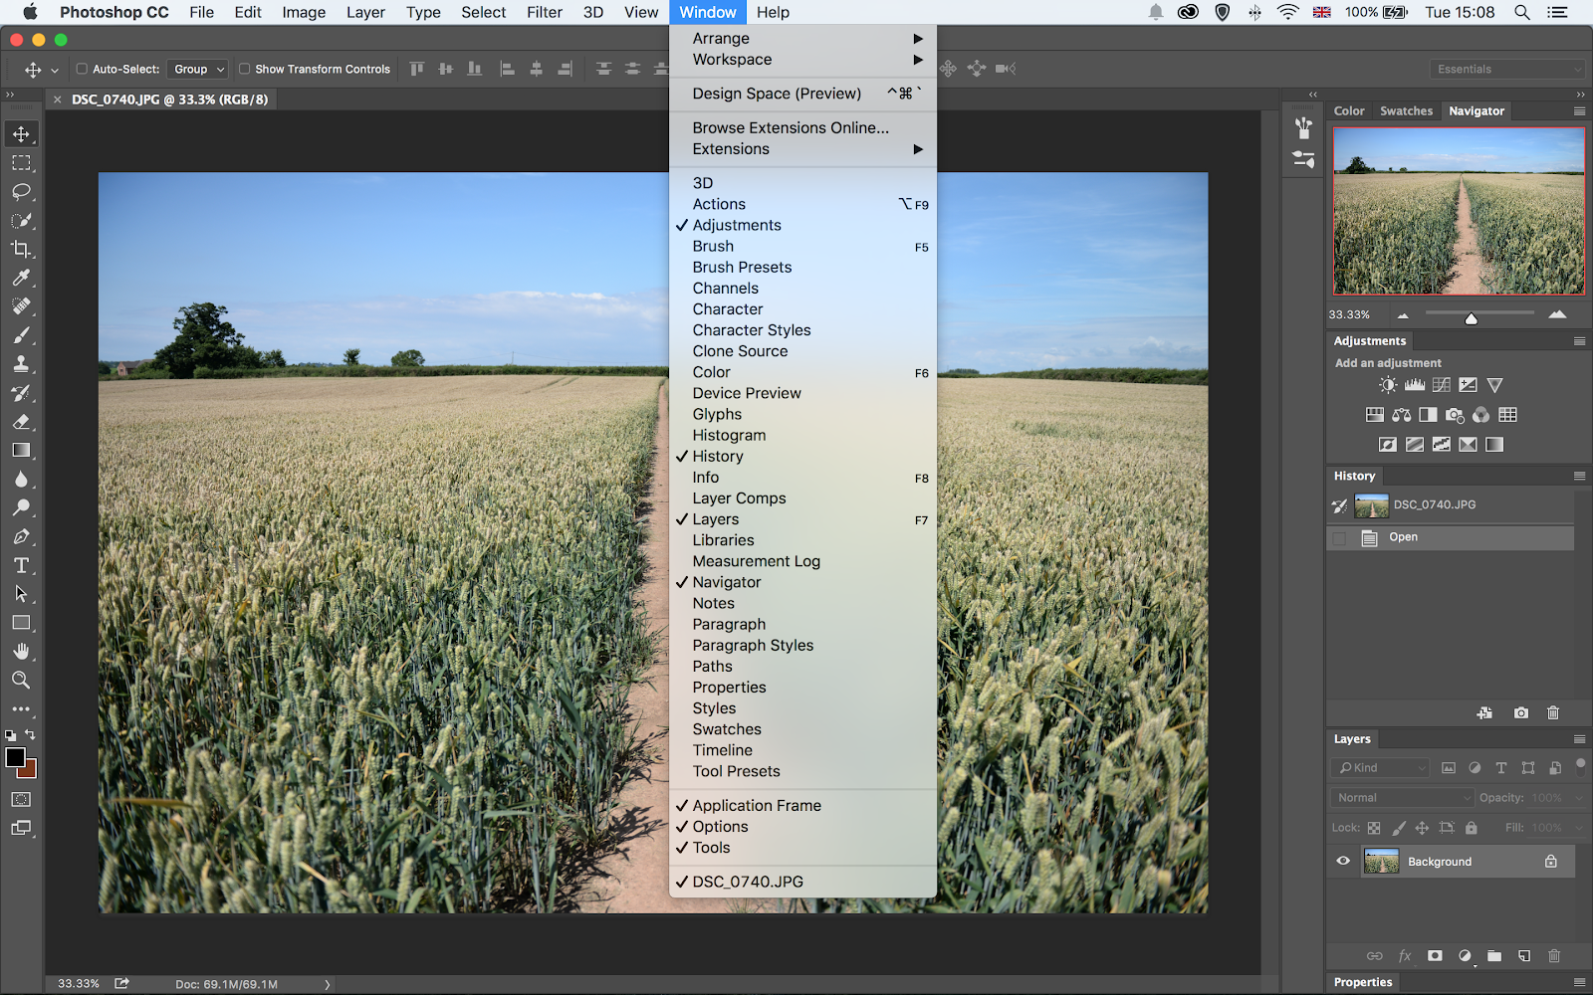Viewport: 1593px width, 995px height.
Task: Expand the Arrange submenu
Action: click(x=802, y=38)
